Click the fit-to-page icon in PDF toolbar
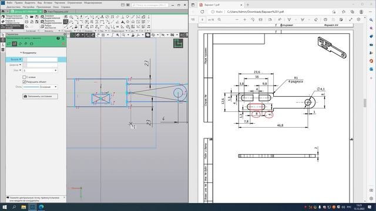This screenshot has height=211, width=376. [261, 19]
